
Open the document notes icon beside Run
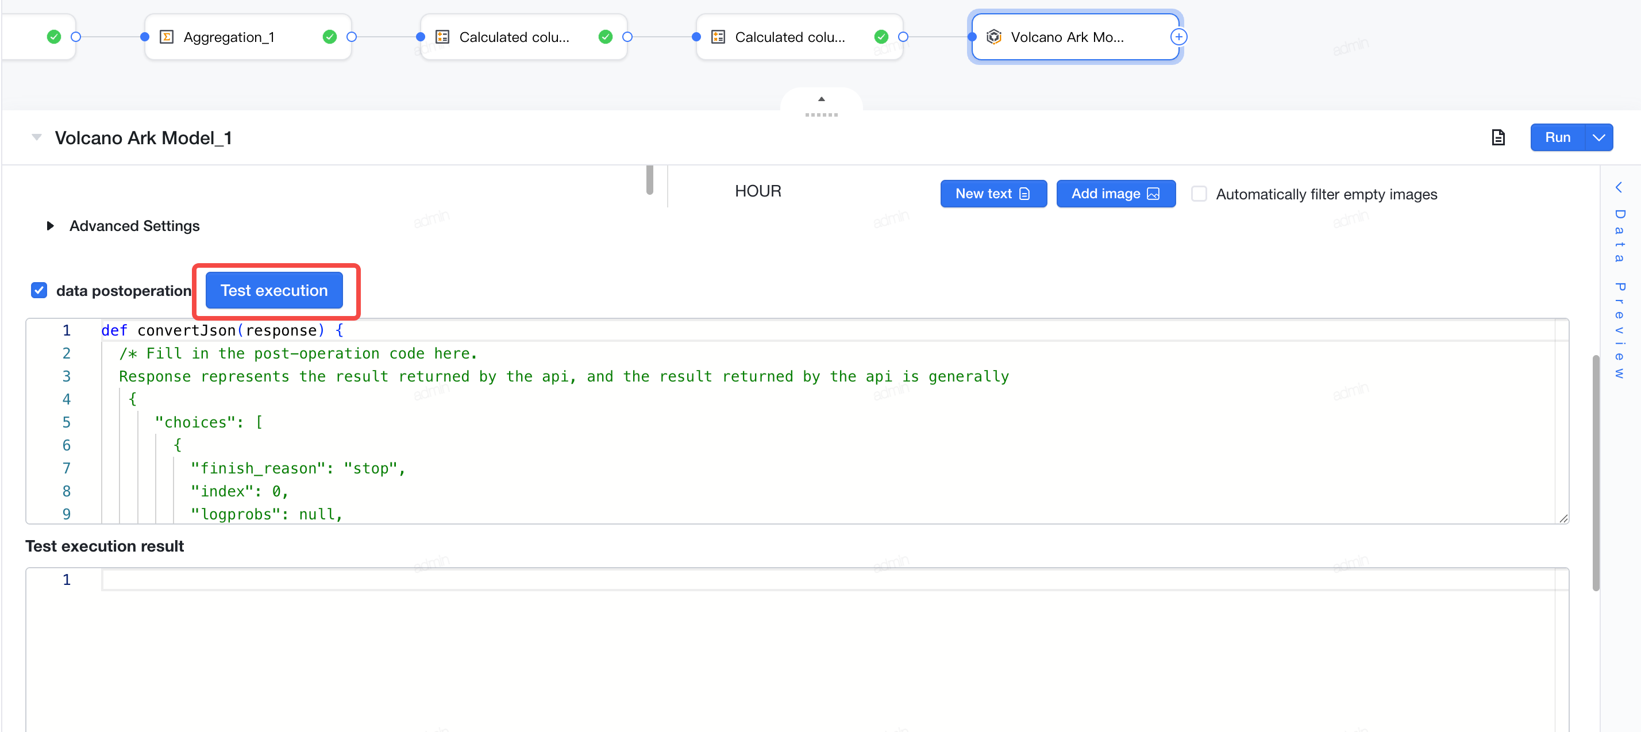coord(1498,137)
